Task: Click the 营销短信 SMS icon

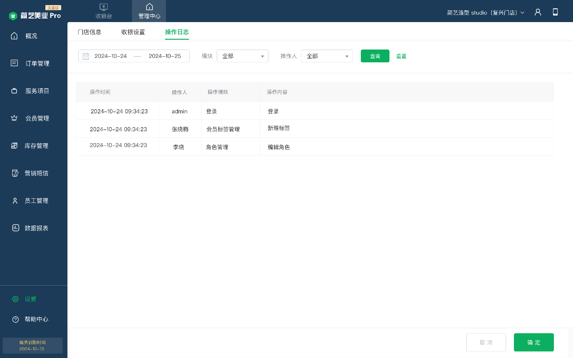Action: point(15,173)
